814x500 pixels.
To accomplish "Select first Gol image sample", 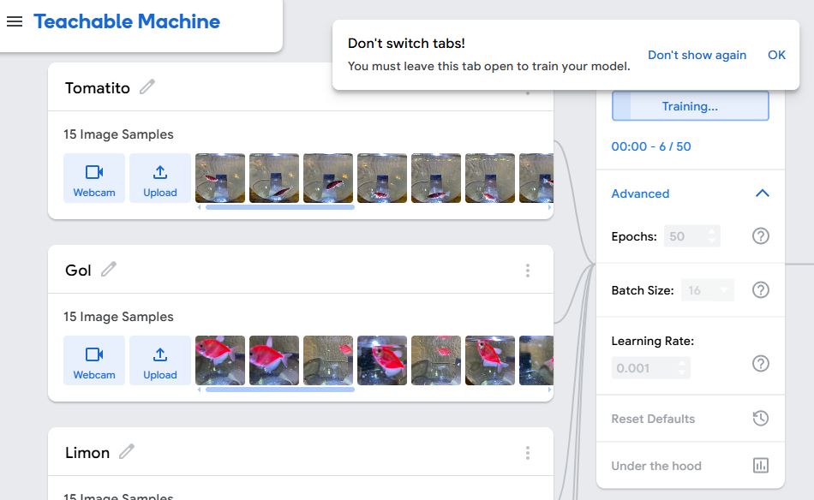I will tap(220, 360).
